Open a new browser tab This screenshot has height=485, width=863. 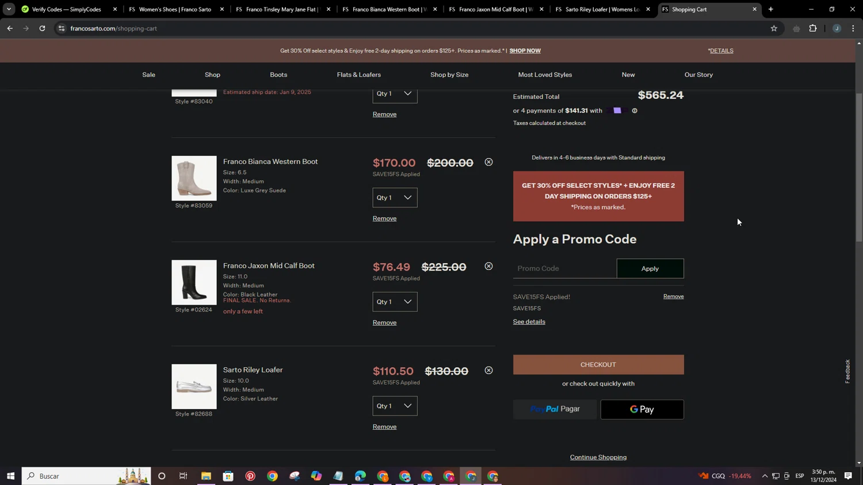coord(771,9)
